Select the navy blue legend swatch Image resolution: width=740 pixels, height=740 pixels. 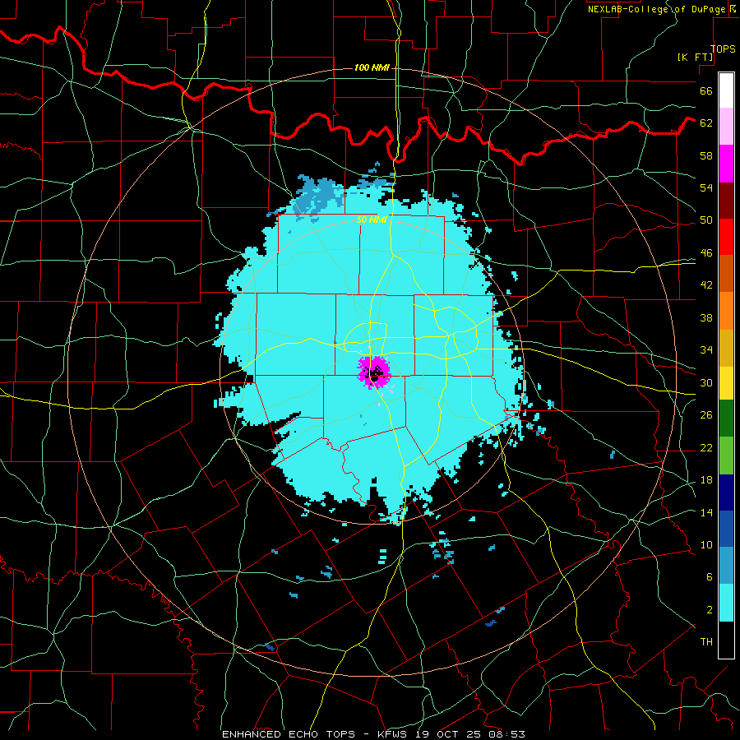(726, 493)
